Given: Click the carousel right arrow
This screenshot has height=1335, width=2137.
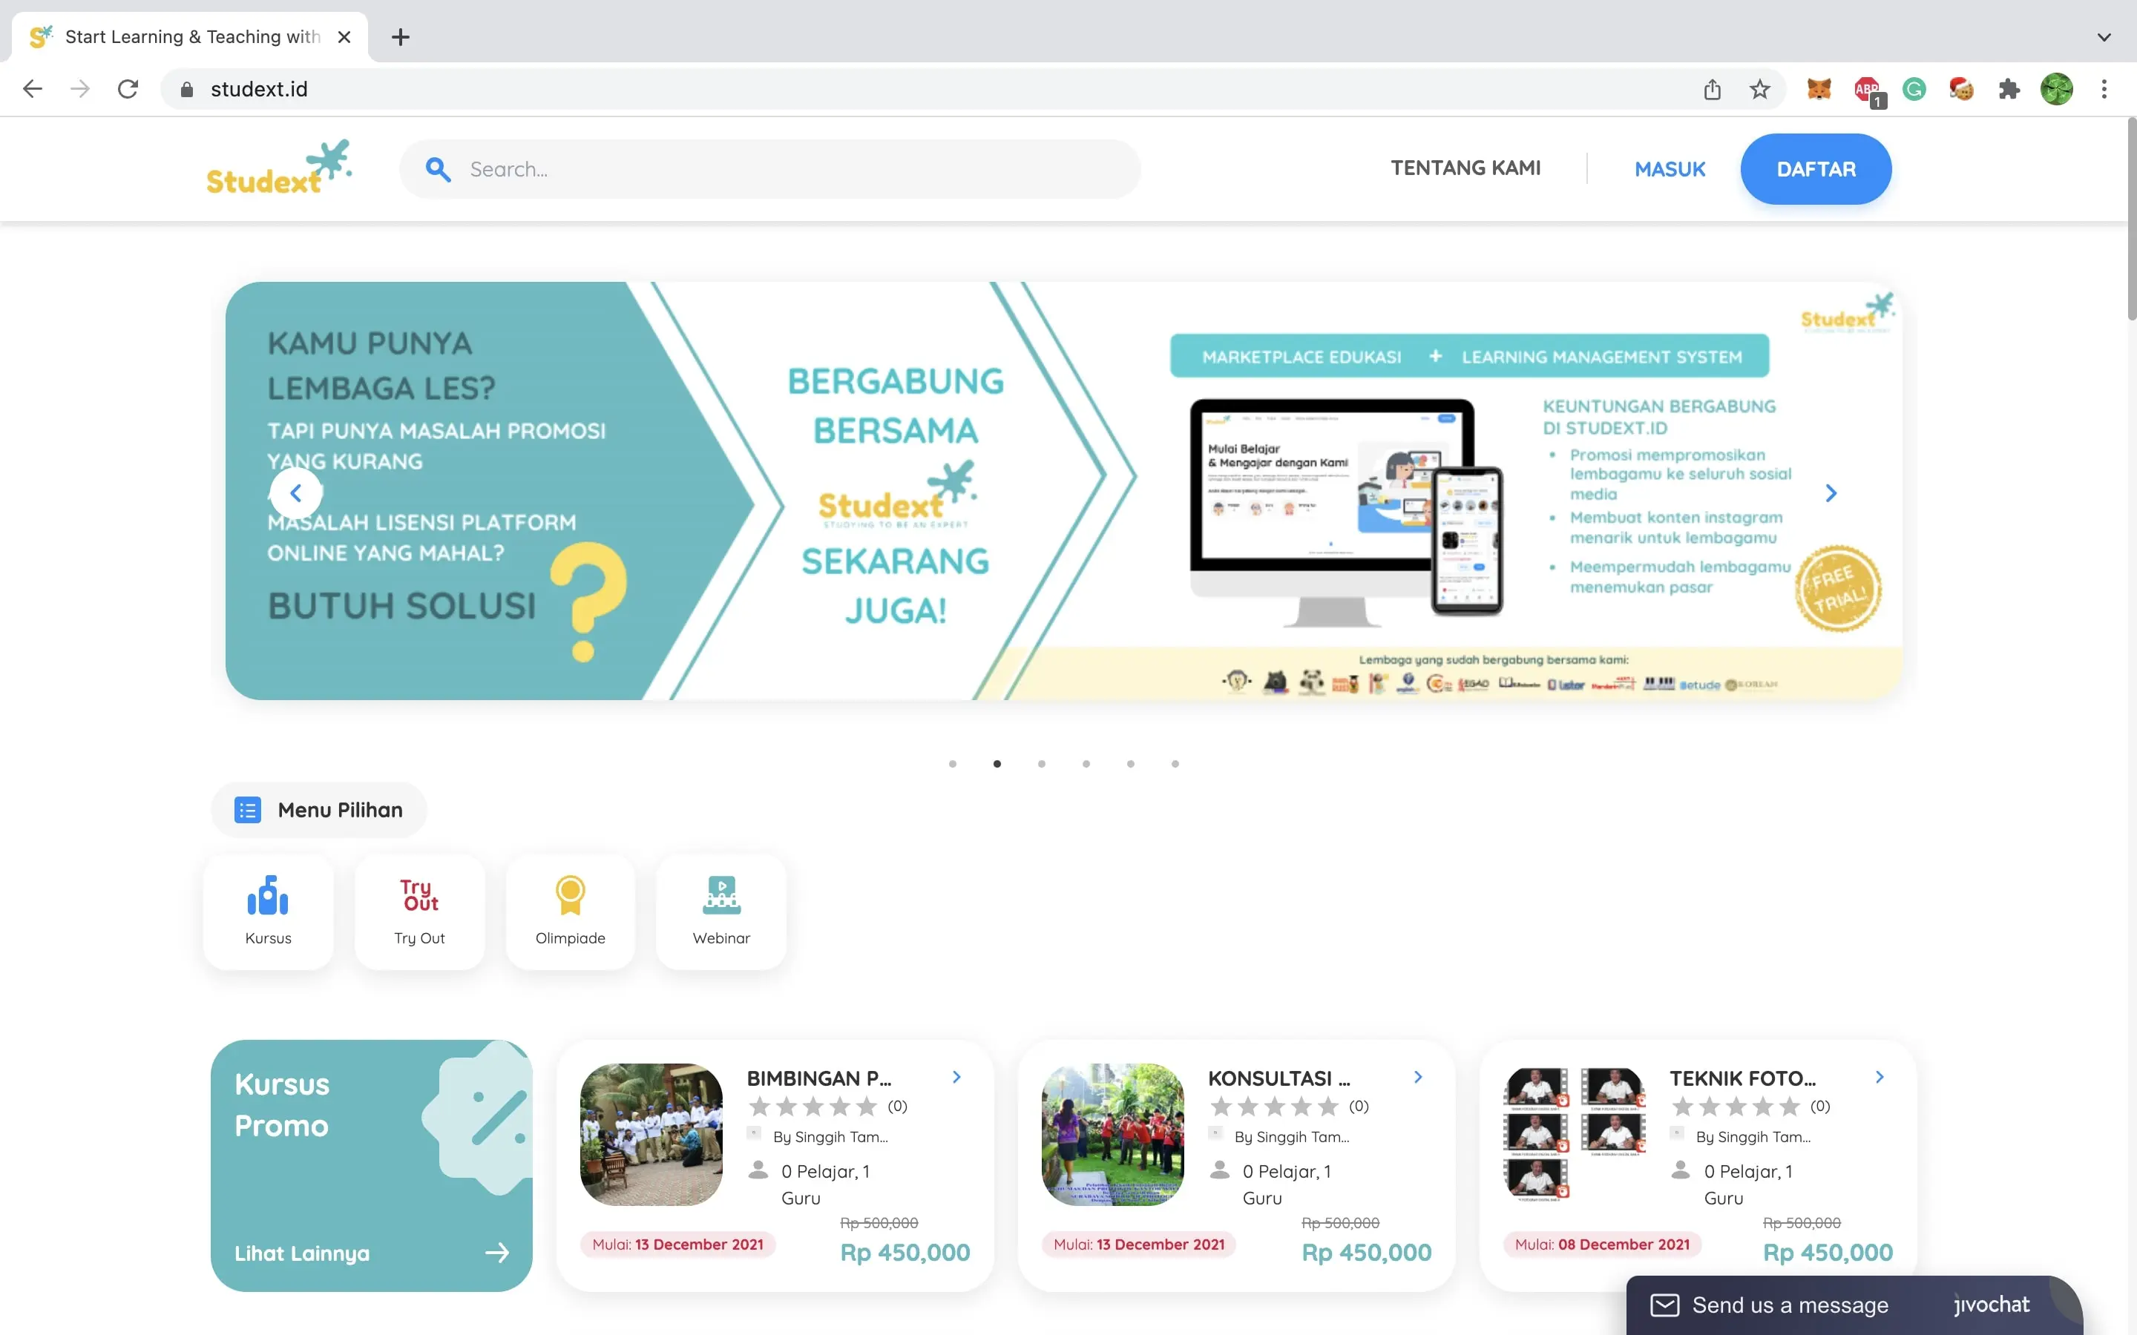Looking at the screenshot, I should click(x=1831, y=492).
